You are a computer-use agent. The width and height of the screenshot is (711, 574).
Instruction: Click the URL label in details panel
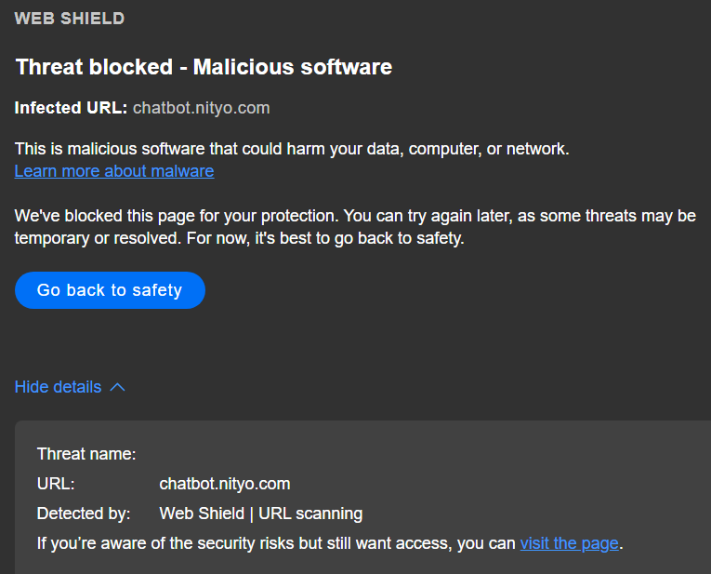click(x=56, y=484)
